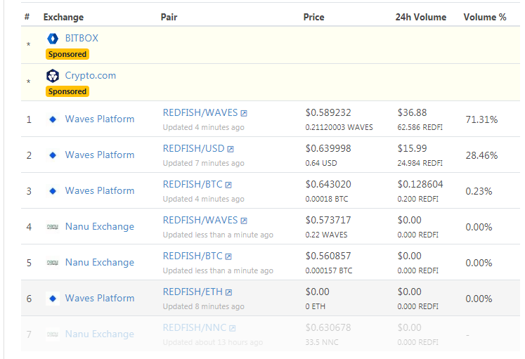Click 'Updated about 13 hours ago' text

coord(213,342)
